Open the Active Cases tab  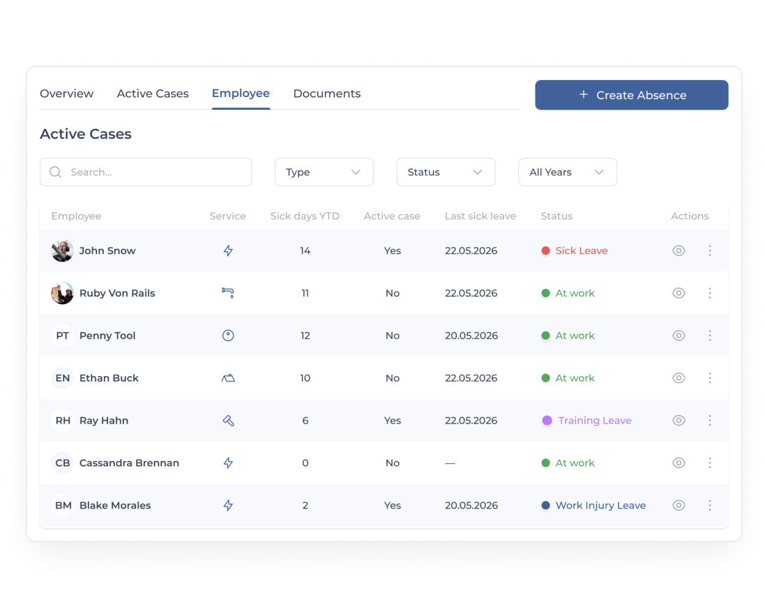[x=153, y=93]
